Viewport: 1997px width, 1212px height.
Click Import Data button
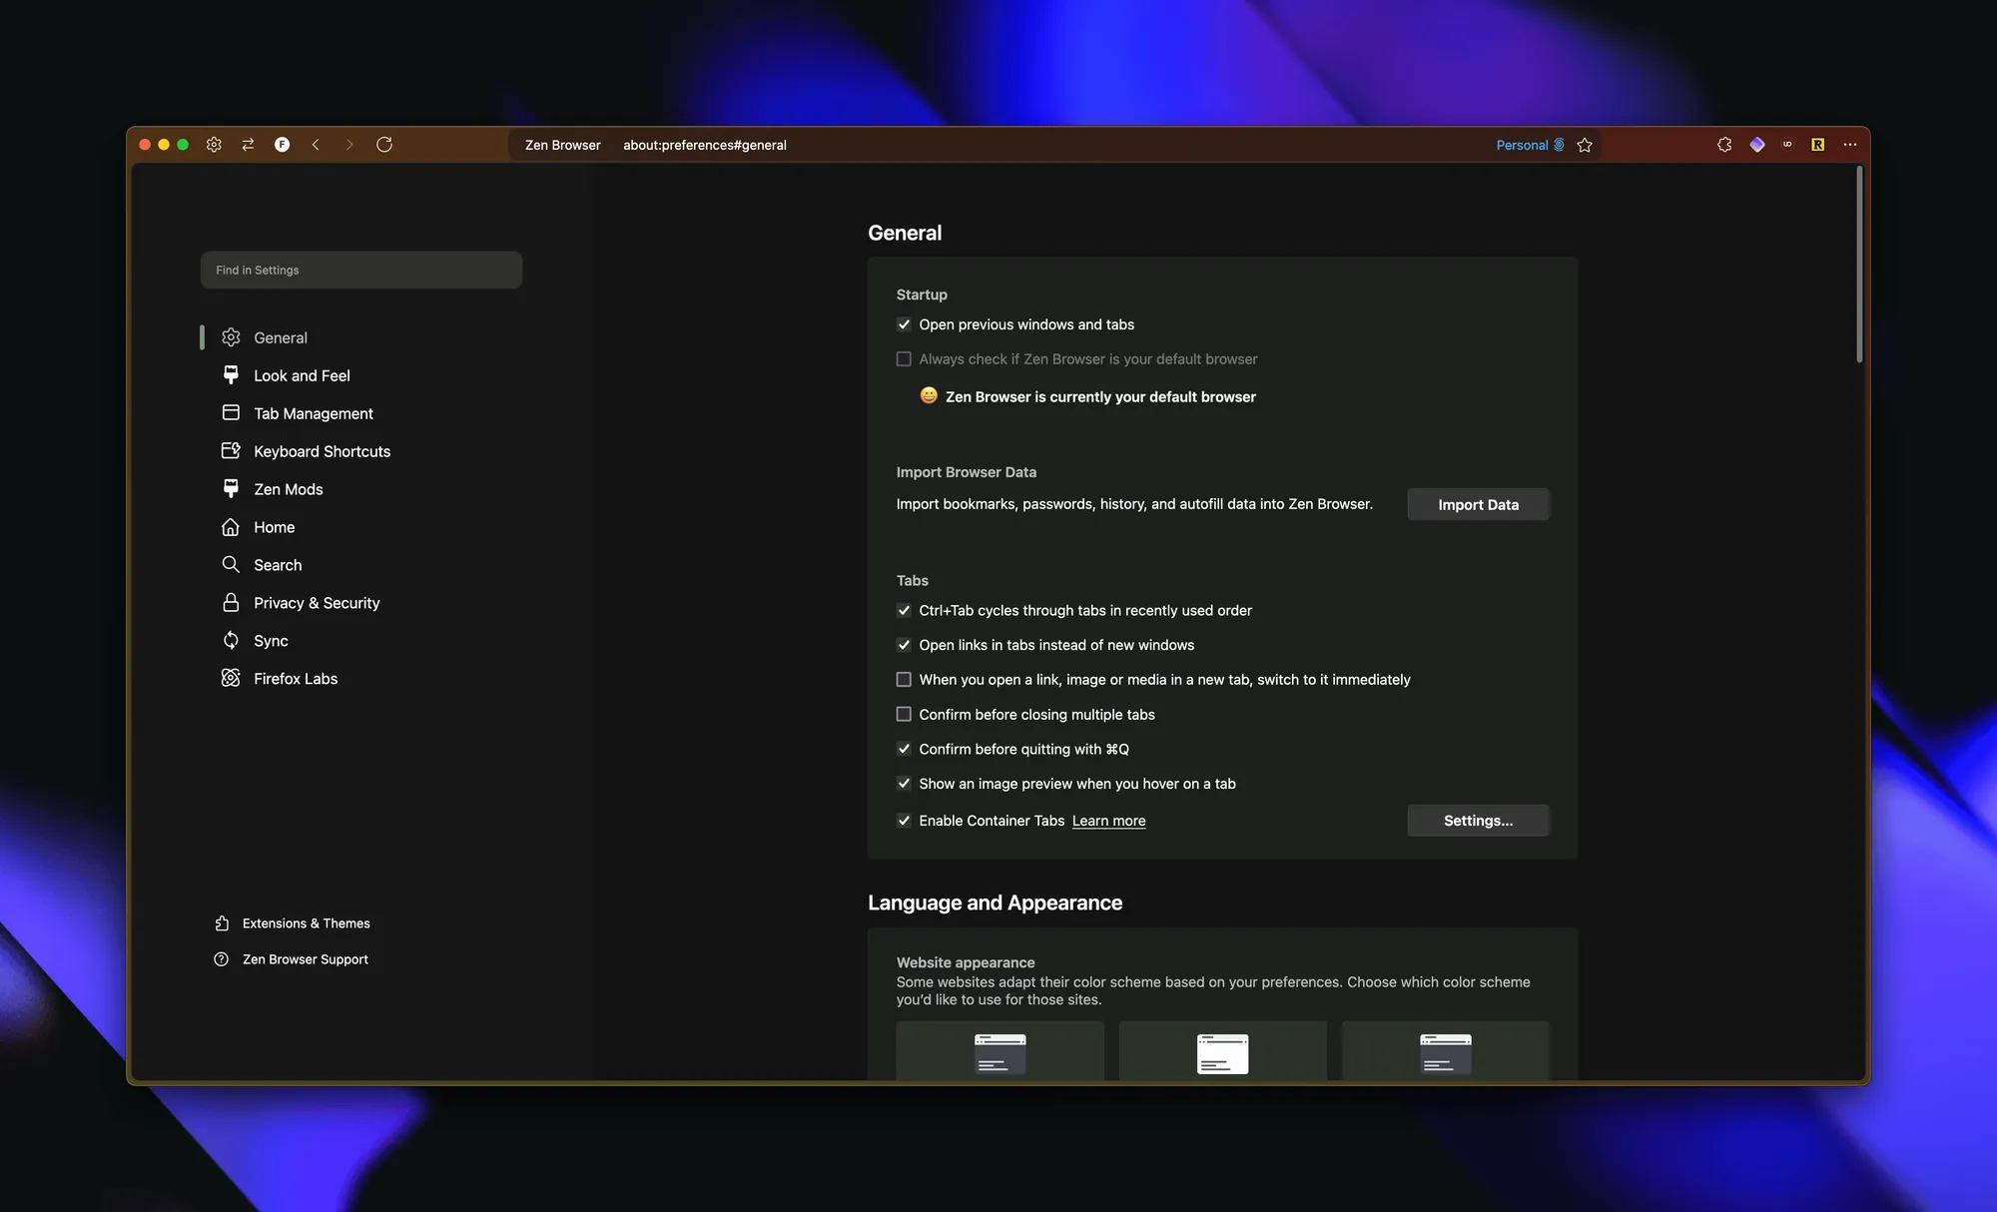(1478, 503)
